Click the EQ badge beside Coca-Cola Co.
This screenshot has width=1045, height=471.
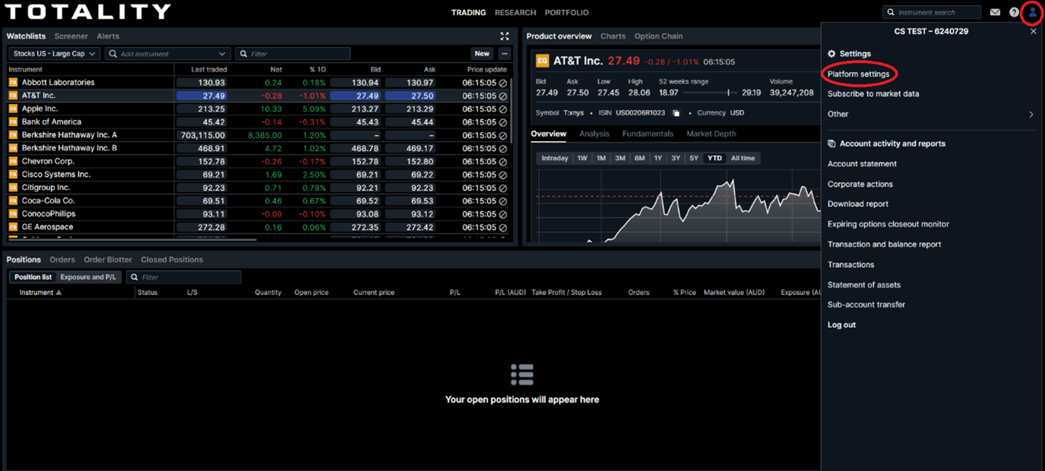tap(13, 201)
